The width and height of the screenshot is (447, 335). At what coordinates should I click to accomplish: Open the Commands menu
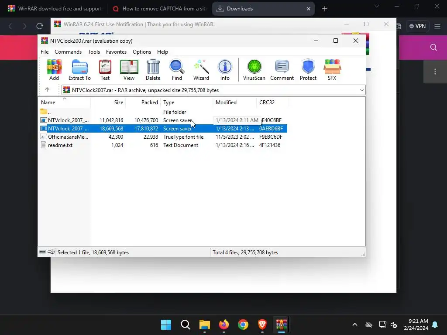point(68,52)
